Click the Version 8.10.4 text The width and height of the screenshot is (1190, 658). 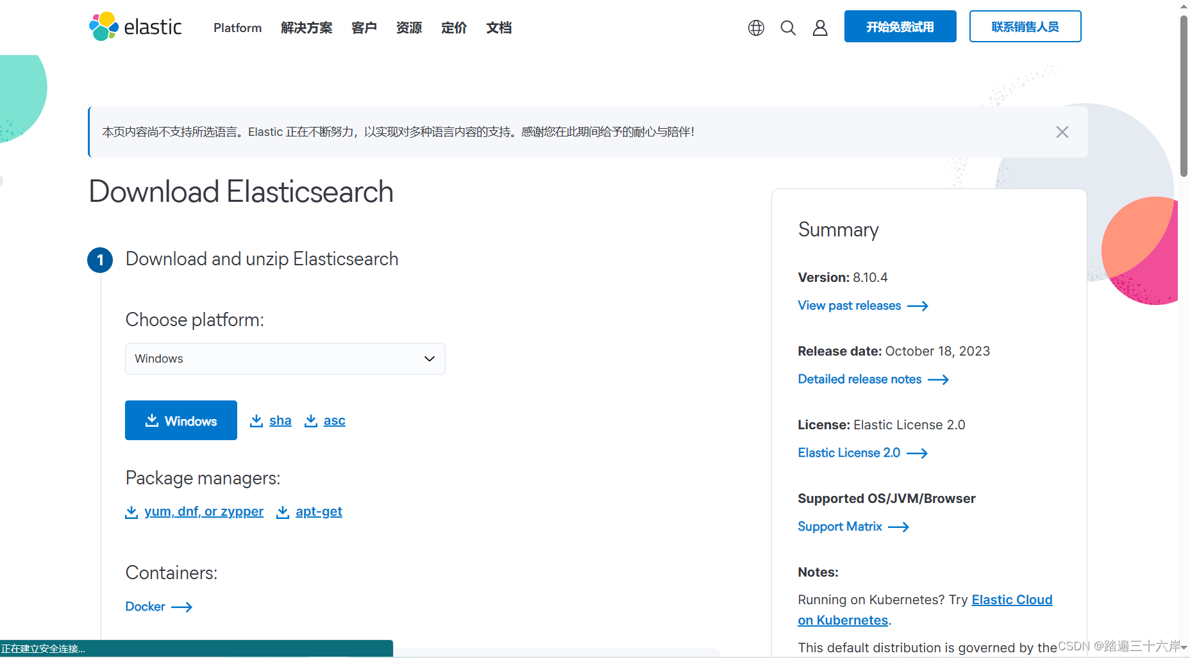coord(842,277)
